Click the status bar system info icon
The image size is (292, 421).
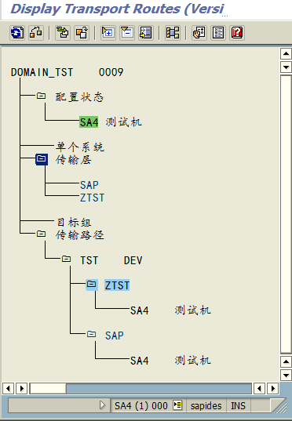(x=177, y=405)
